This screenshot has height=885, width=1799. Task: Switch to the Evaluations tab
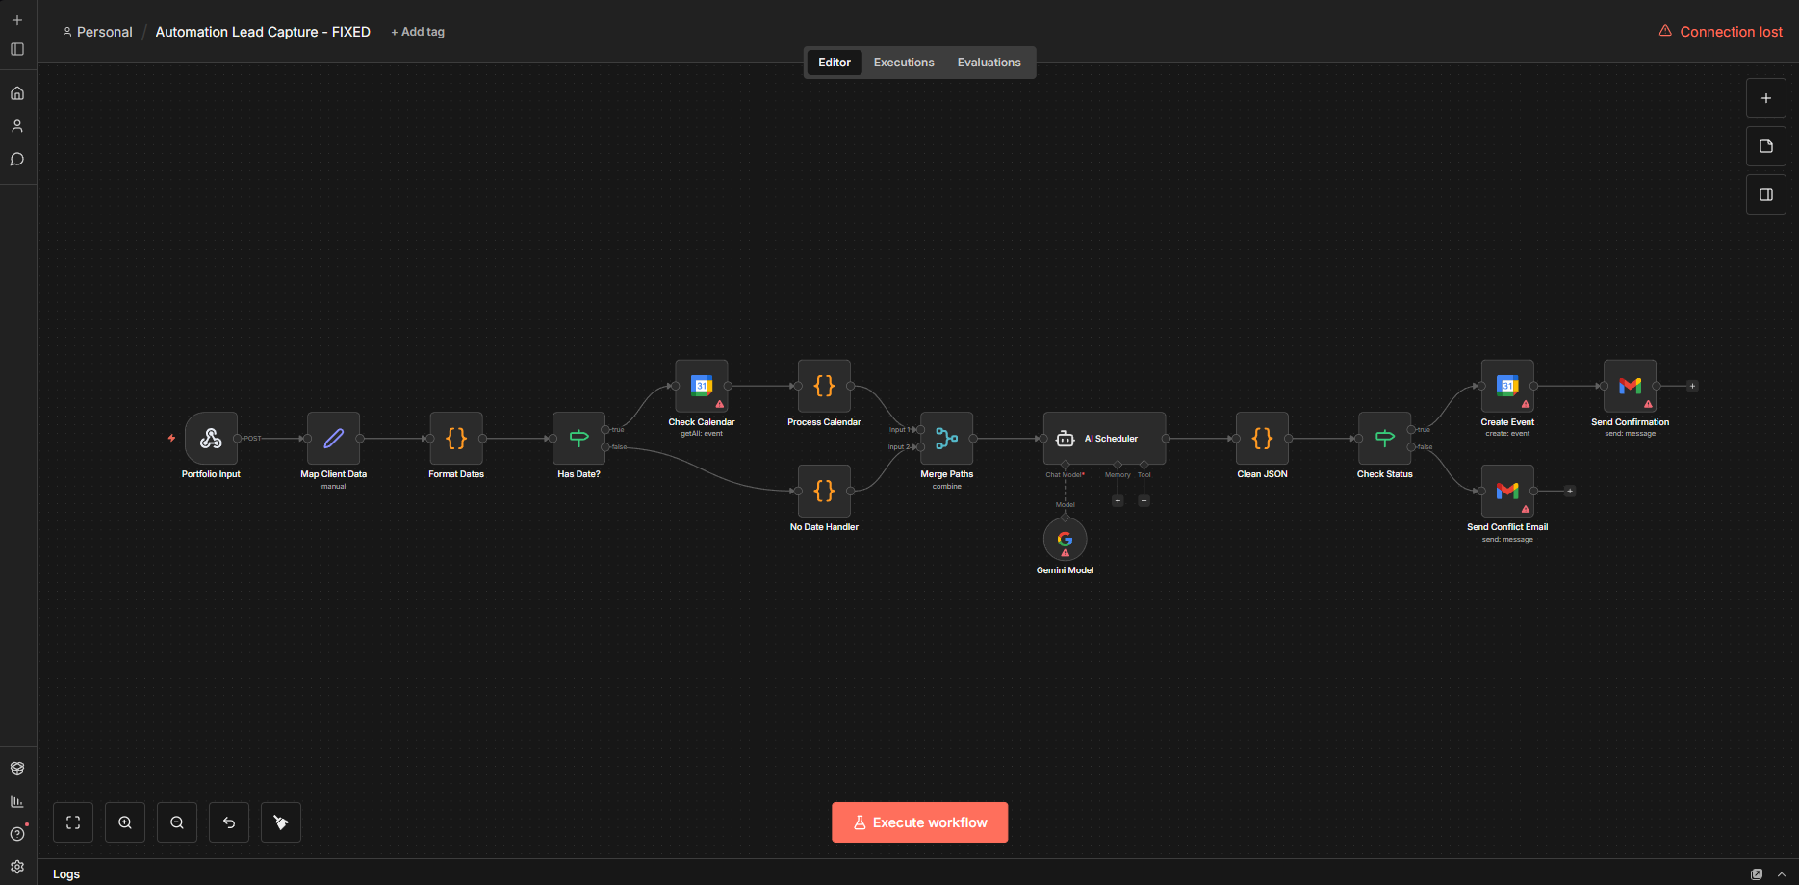(989, 63)
